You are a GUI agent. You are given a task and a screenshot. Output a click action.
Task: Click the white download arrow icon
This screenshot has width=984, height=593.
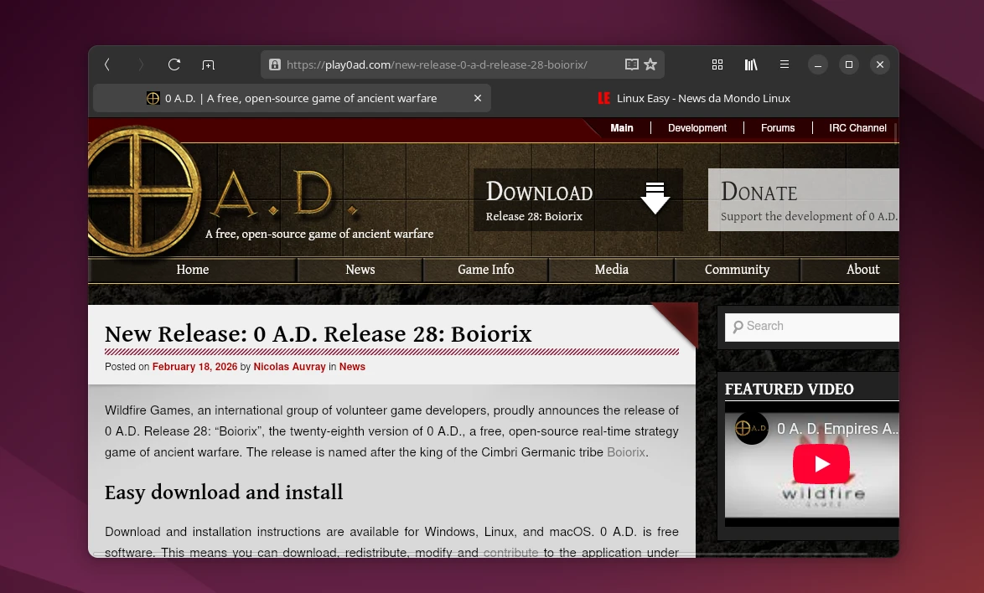[655, 199]
